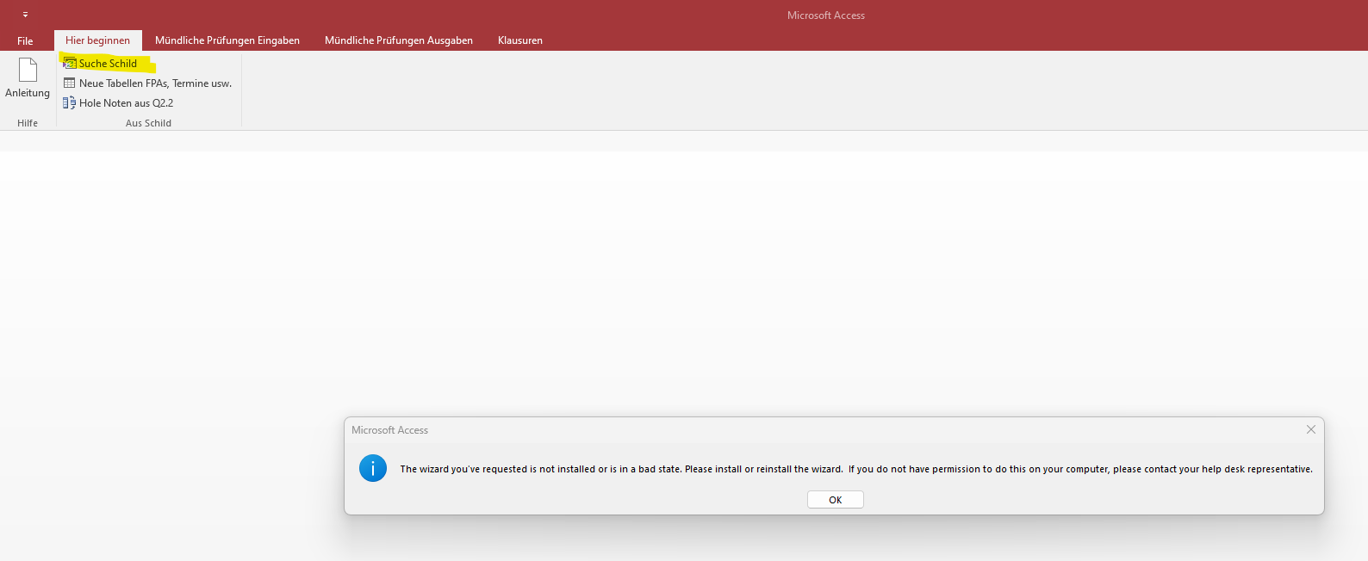The image size is (1368, 561).
Task: Open the File tab
Action: 25,40
